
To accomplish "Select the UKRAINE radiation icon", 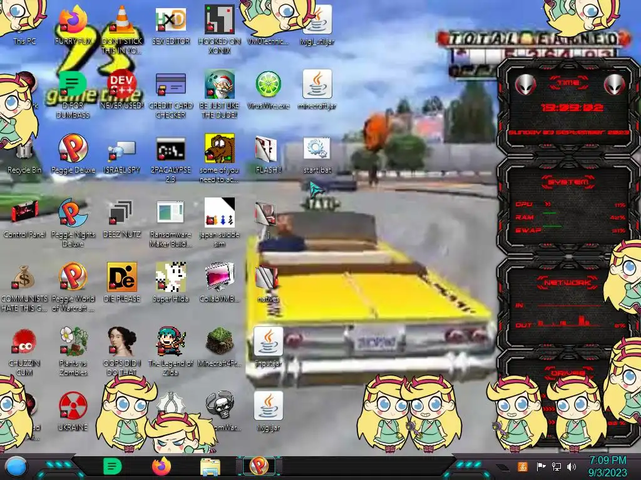I will (x=73, y=411).
